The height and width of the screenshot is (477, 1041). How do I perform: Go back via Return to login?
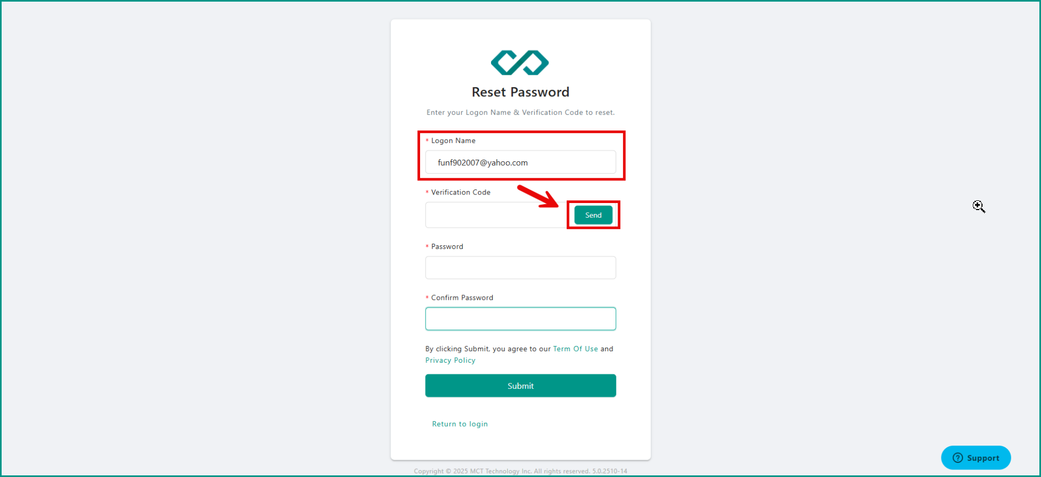[460, 424]
